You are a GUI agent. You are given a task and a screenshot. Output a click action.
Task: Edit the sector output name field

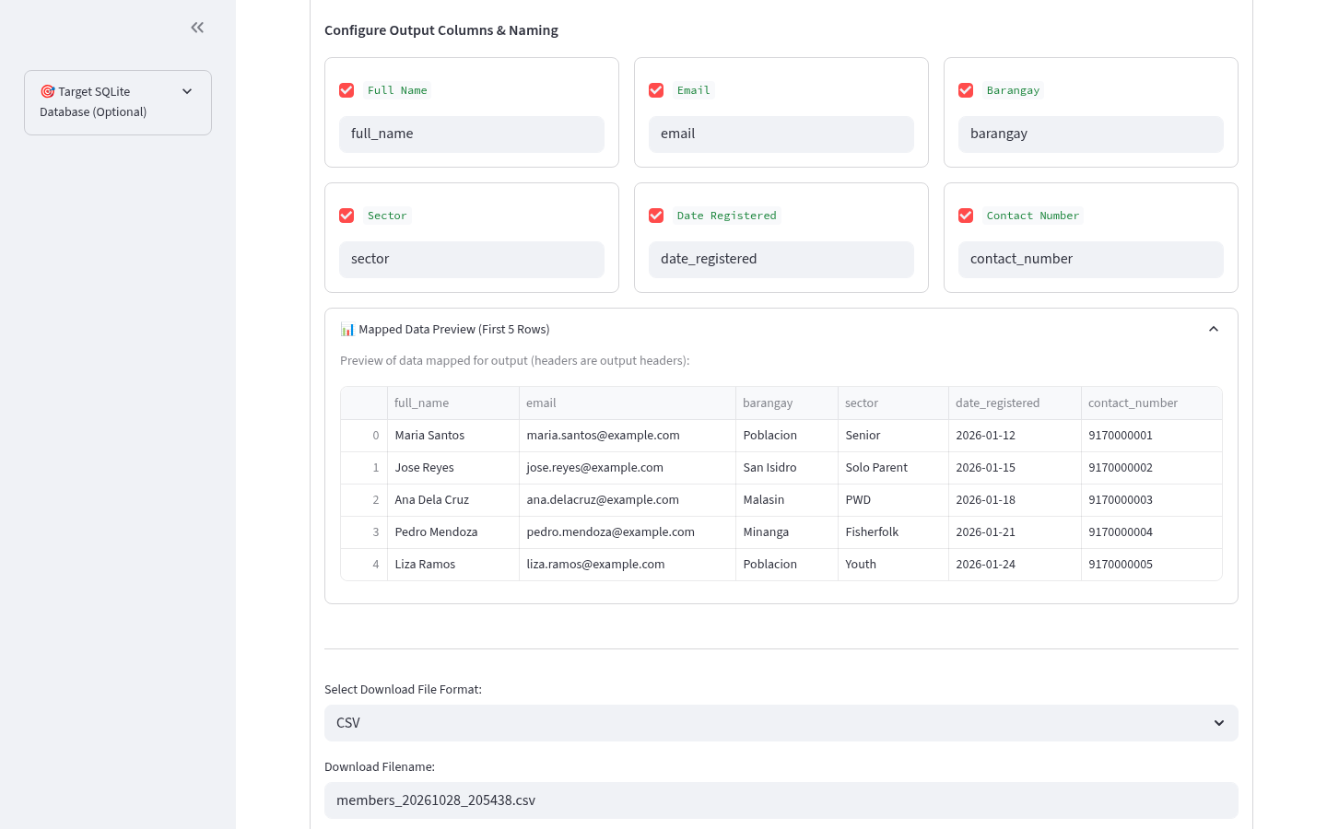(x=472, y=260)
